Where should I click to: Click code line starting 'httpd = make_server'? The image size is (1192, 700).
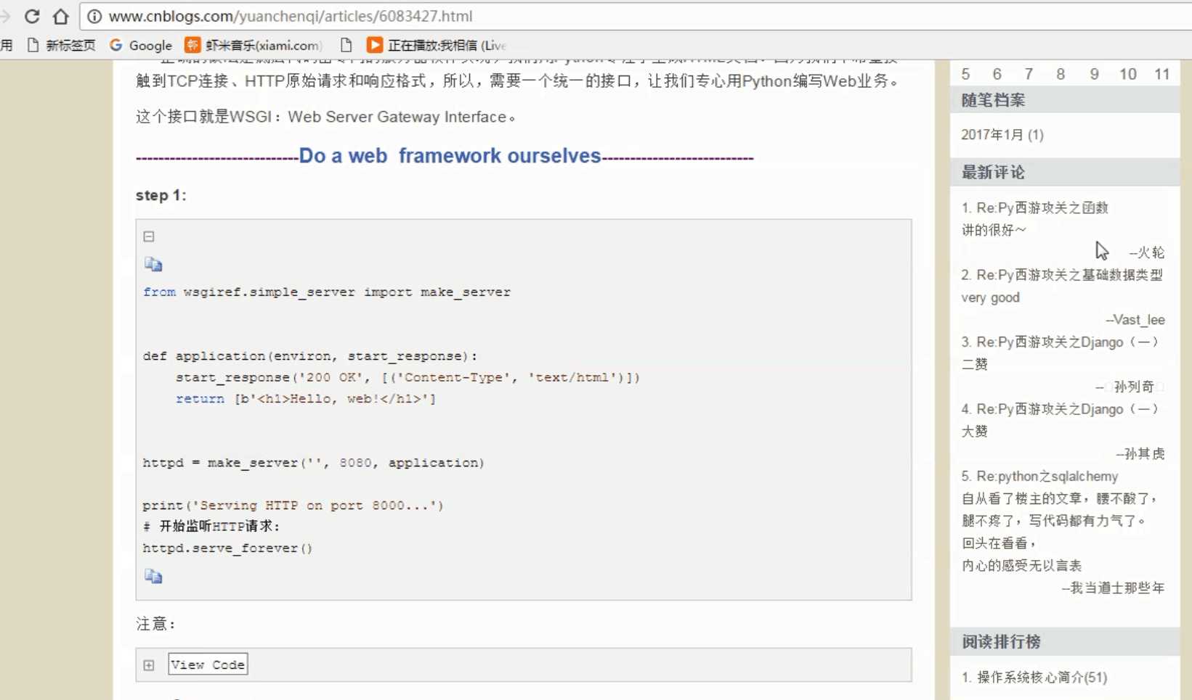tap(313, 463)
